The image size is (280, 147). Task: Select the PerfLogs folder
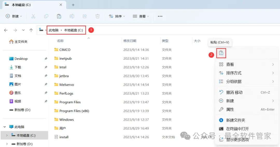click(x=64, y=93)
